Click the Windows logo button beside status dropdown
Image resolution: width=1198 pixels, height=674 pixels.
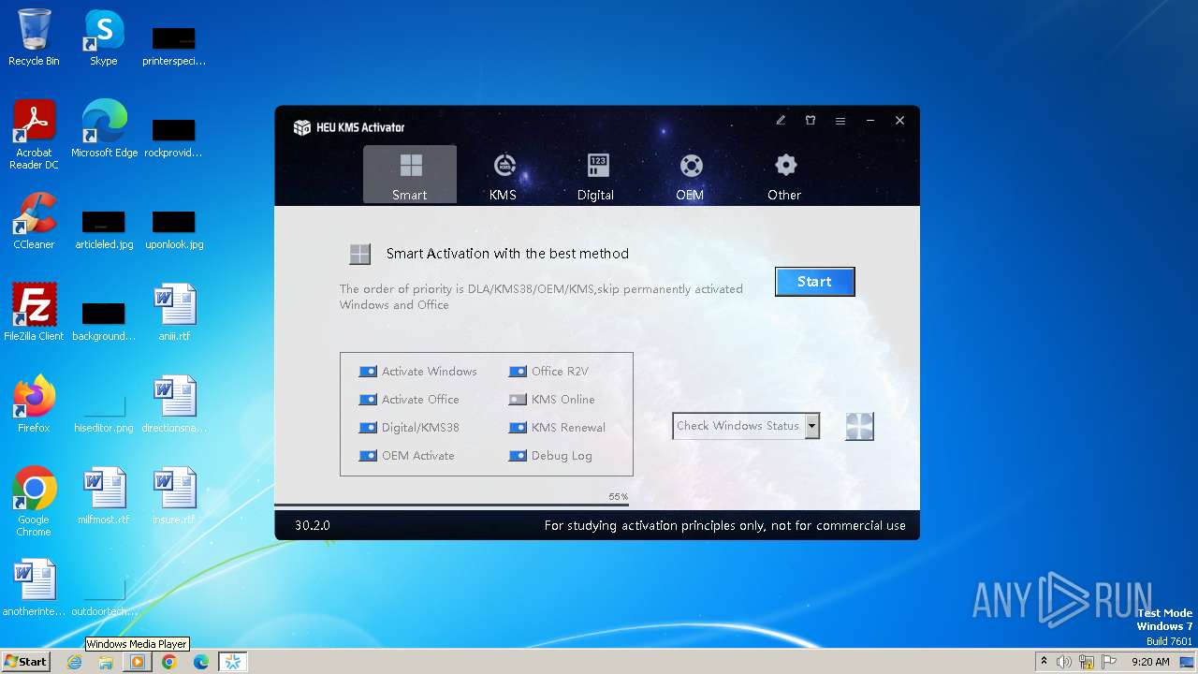[x=859, y=427]
